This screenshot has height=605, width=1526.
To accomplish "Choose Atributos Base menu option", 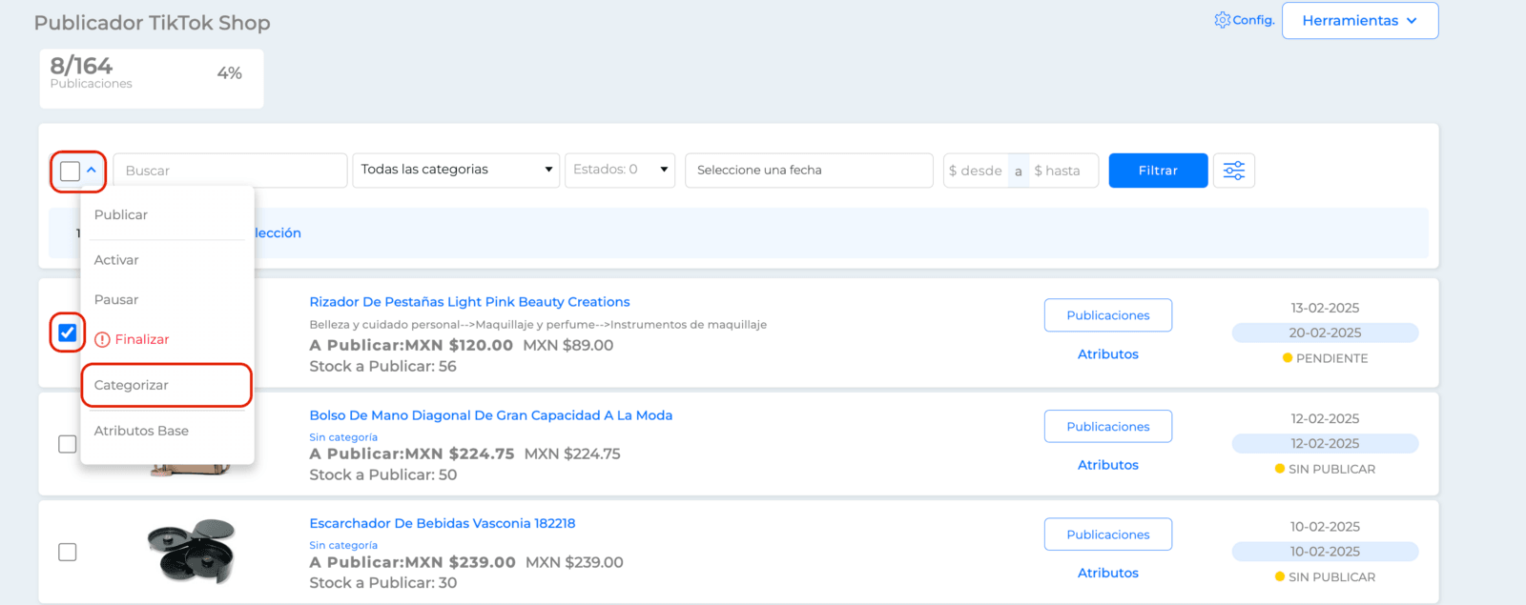I will 141,431.
